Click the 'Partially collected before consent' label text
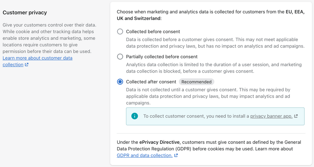 click(162, 57)
